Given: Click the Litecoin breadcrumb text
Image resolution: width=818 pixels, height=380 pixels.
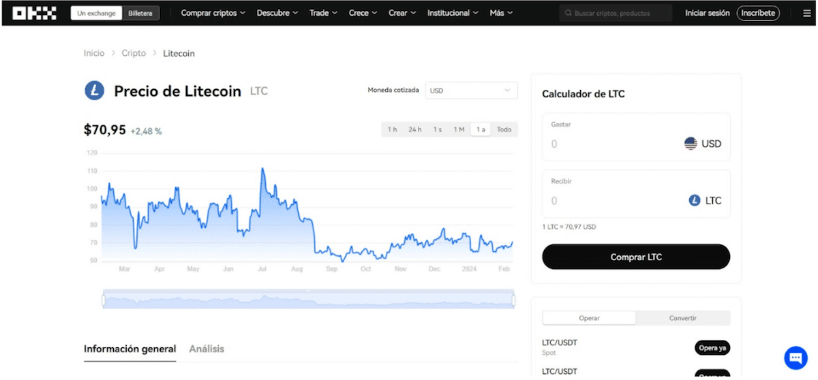Looking at the screenshot, I should (x=179, y=53).
